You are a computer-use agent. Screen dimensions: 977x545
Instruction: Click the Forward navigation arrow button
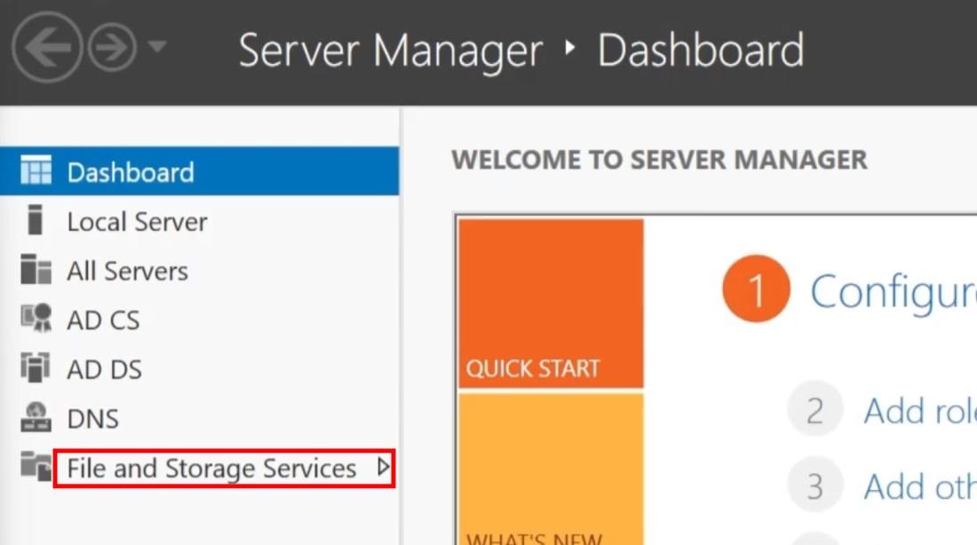click(112, 48)
